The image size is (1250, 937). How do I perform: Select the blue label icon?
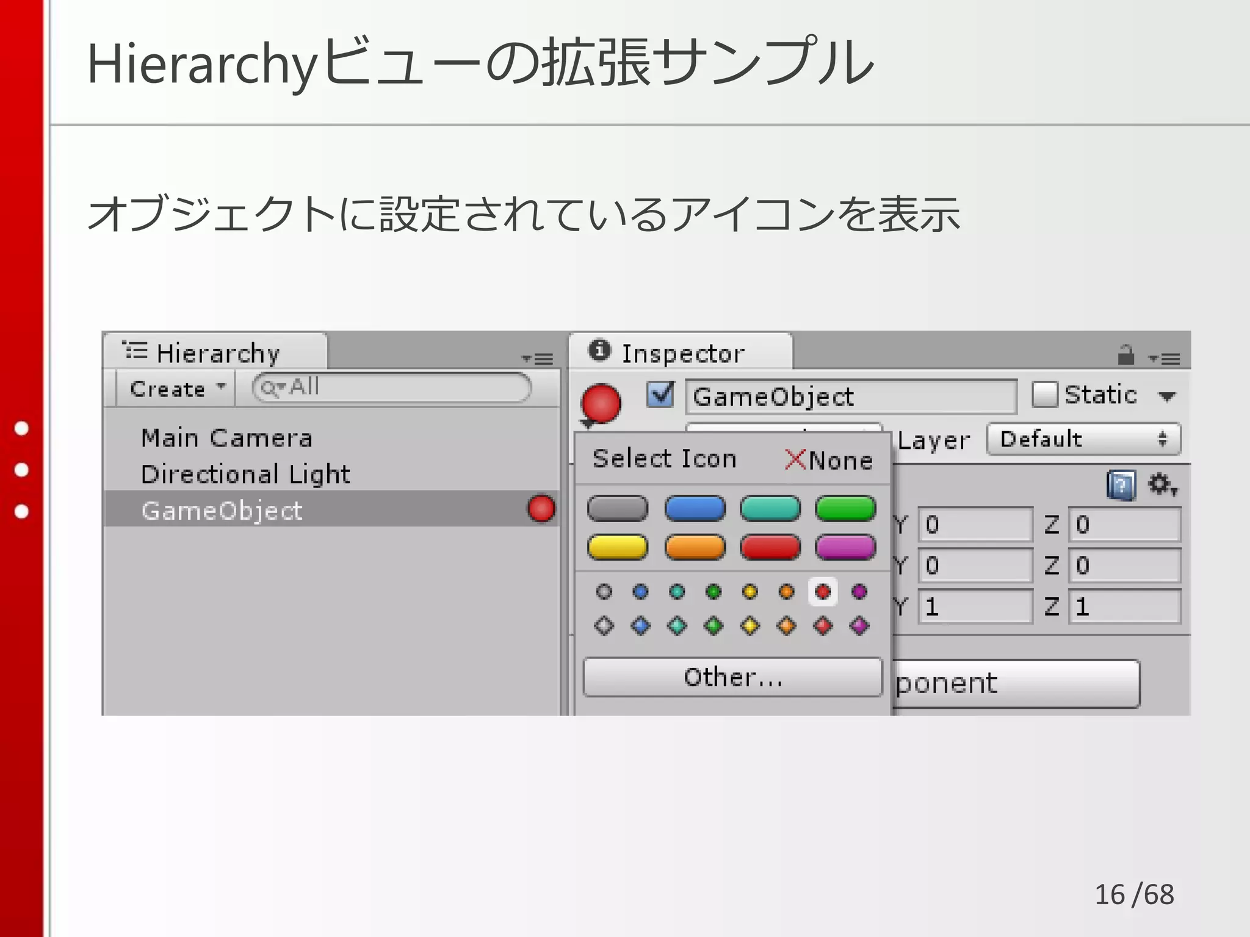[x=695, y=508]
